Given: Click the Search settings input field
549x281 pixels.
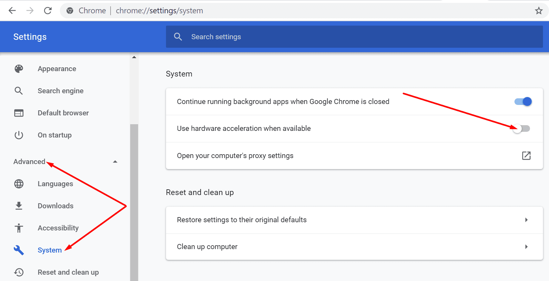Looking at the screenshot, I should click(x=354, y=37).
